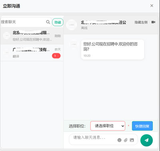Click the red unread badge 1
Viewport: 160px width, 151px height.
point(56,56)
